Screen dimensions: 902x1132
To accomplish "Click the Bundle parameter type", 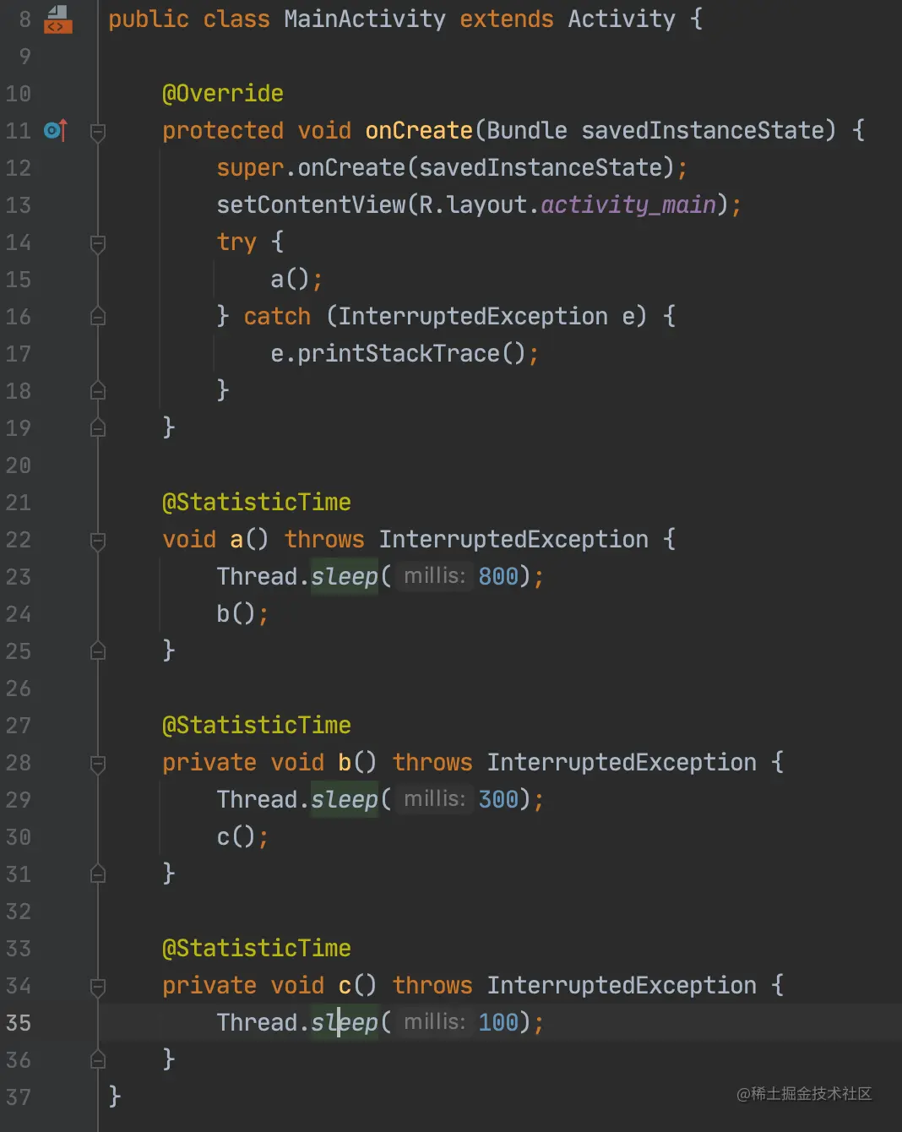I will coord(527,130).
